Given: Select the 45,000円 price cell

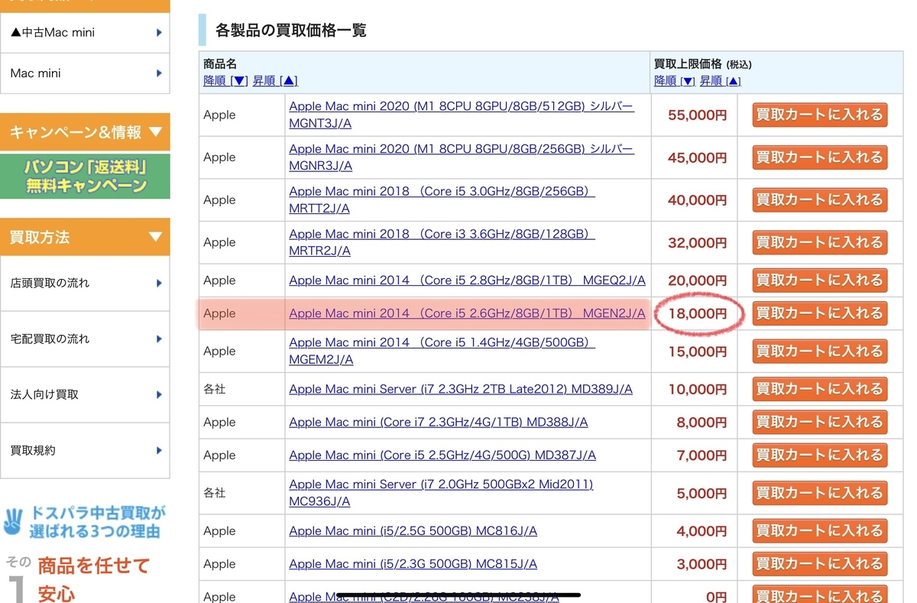Looking at the screenshot, I should (x=694, y=157).
